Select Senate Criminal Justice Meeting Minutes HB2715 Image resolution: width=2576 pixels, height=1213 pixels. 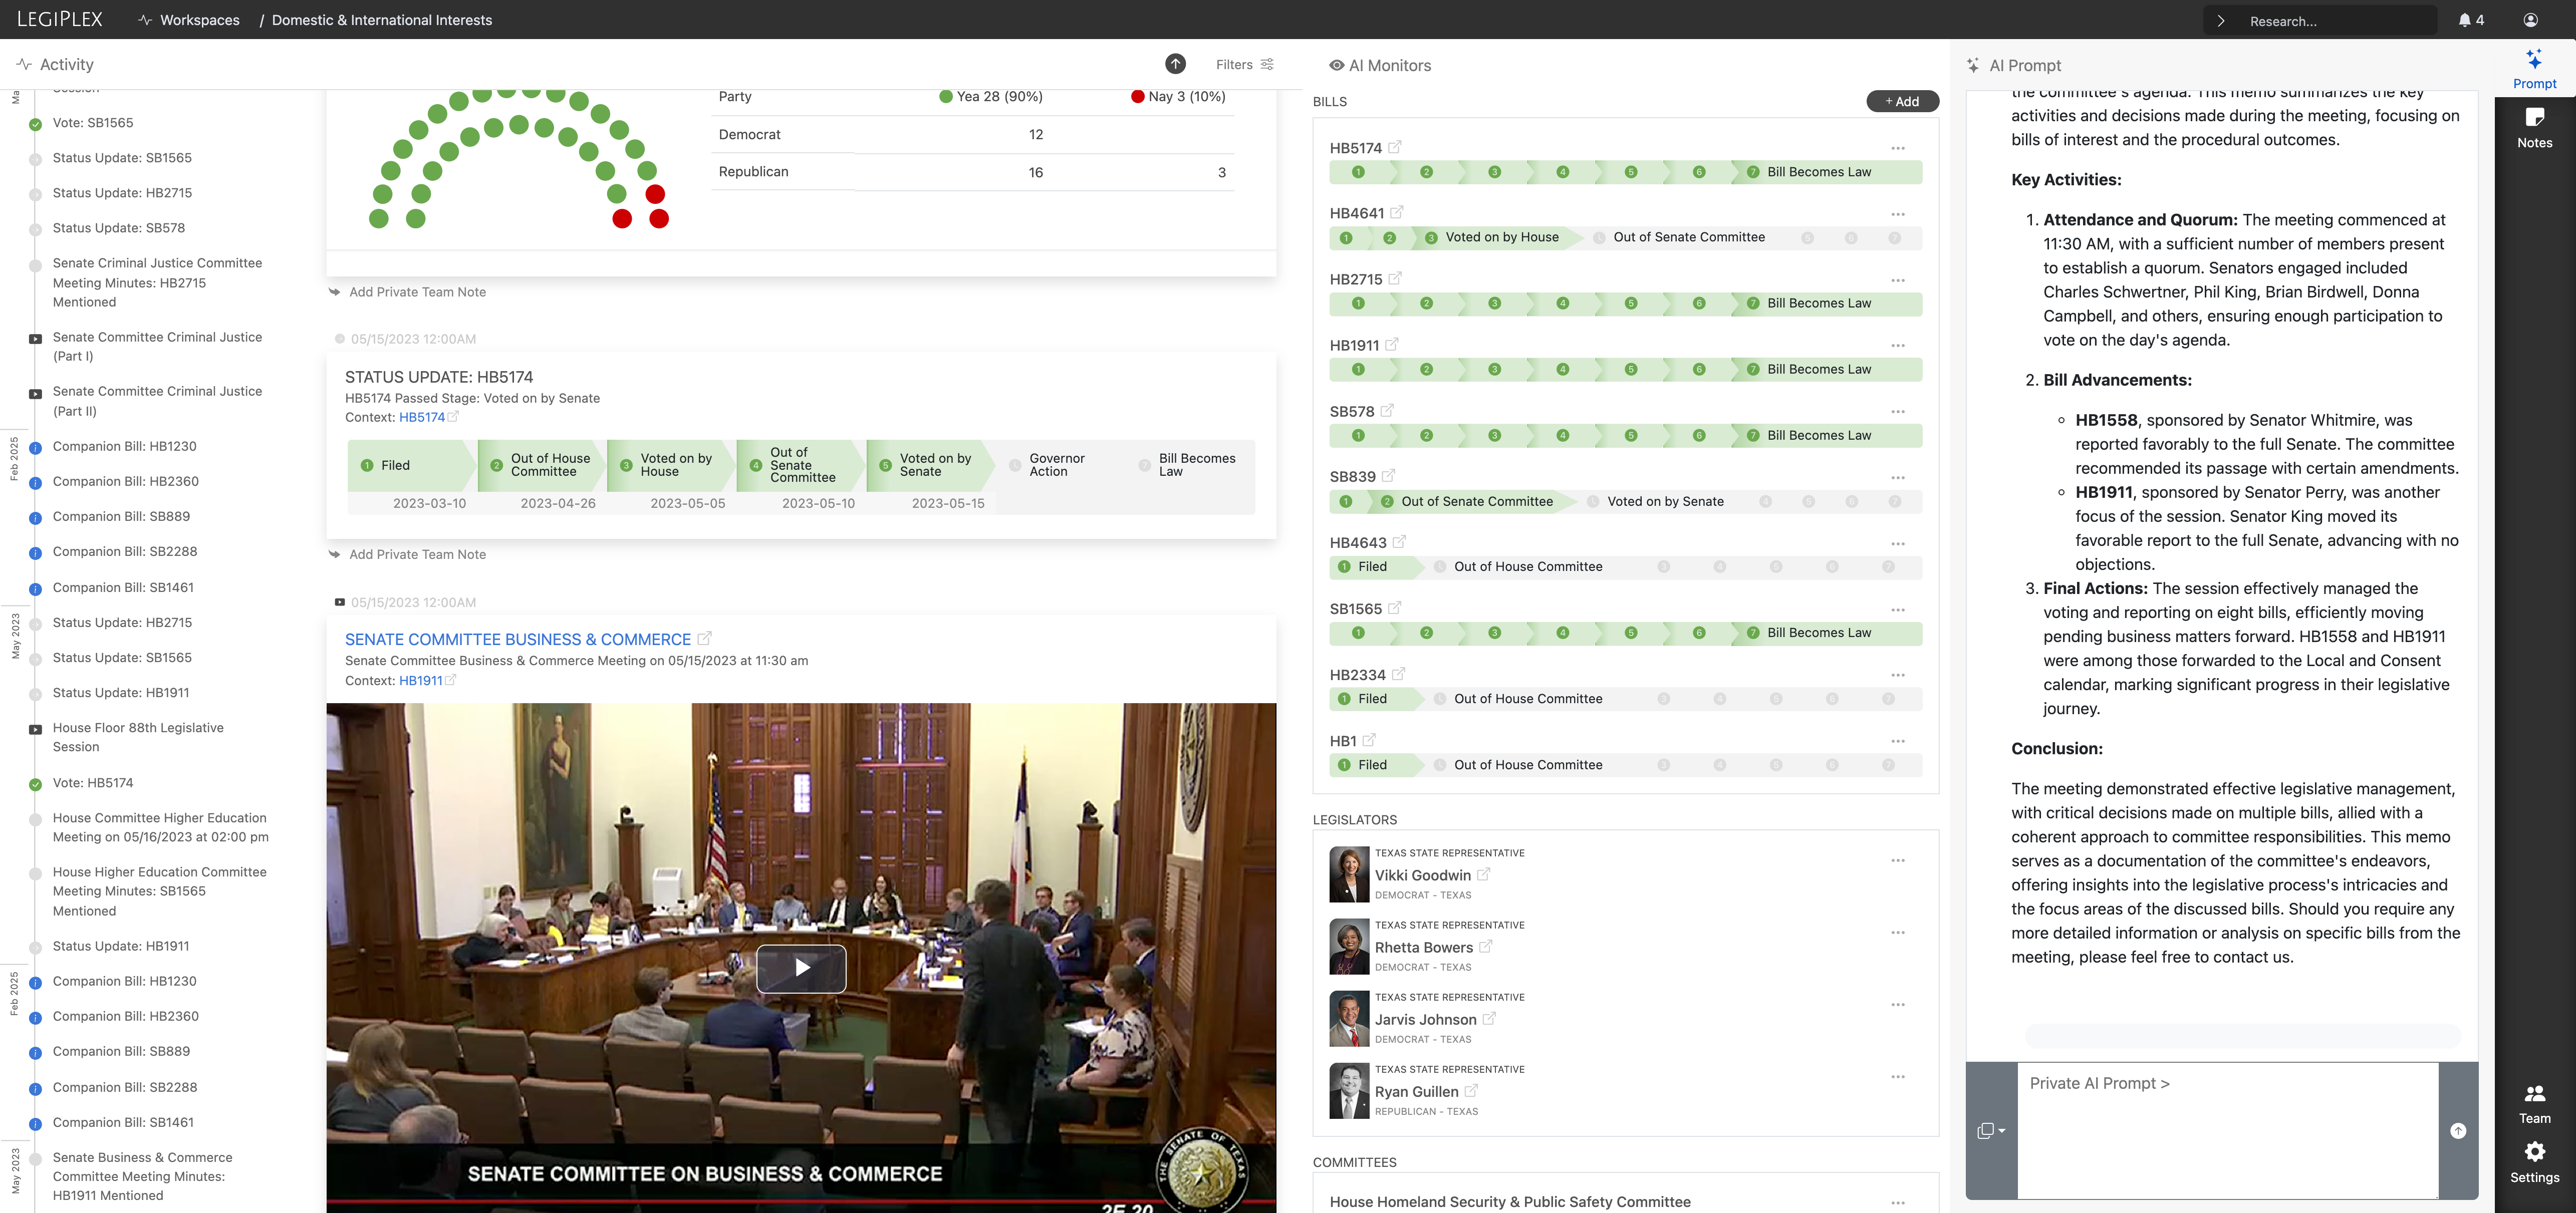[x=157, y=282]
